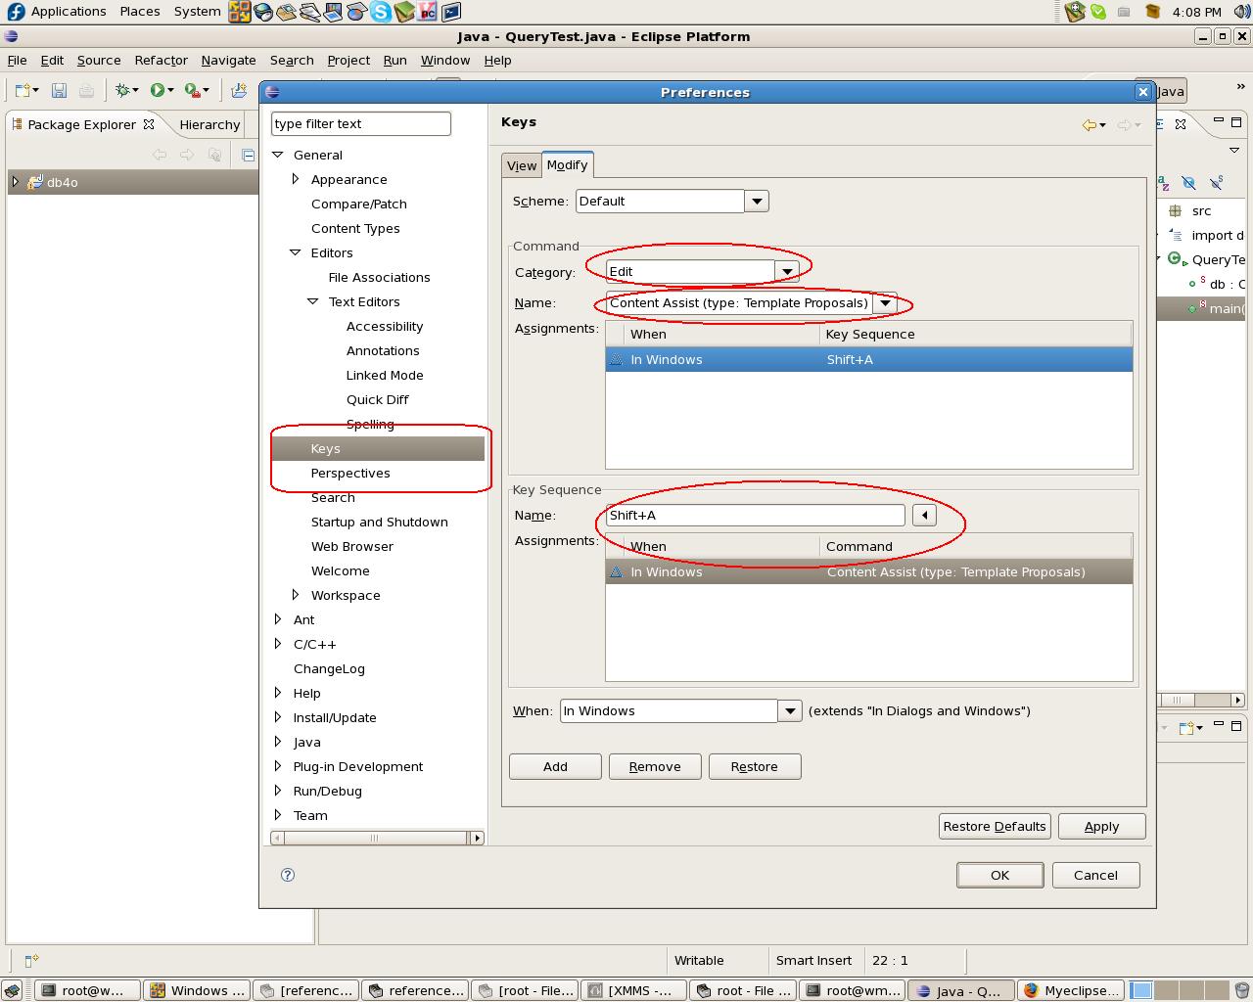1253x1002 pixels.
Task: Select the Content Types preferences item
Action: [355, 228]
